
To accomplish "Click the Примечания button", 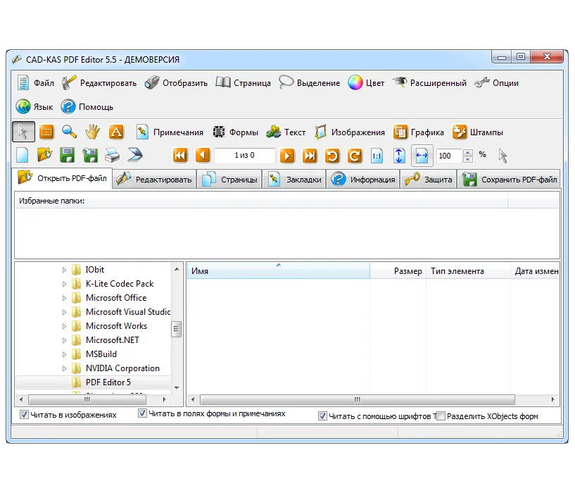I will [x=169, y=132].
